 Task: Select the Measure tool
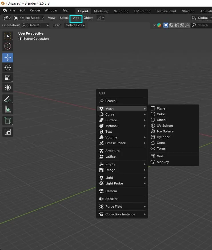(x=8, y=109)
